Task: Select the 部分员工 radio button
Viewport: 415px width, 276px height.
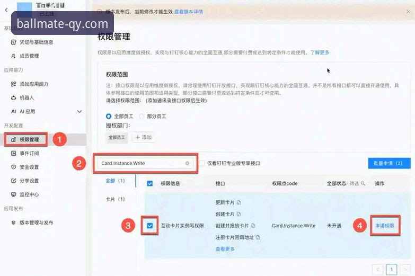Action: pyautogui.click(x=142, y=116)
